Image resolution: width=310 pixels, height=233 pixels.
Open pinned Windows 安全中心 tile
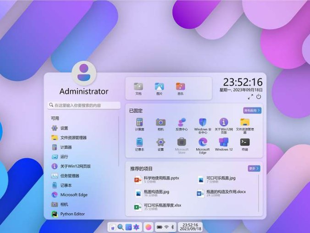(x=203, y=126)
